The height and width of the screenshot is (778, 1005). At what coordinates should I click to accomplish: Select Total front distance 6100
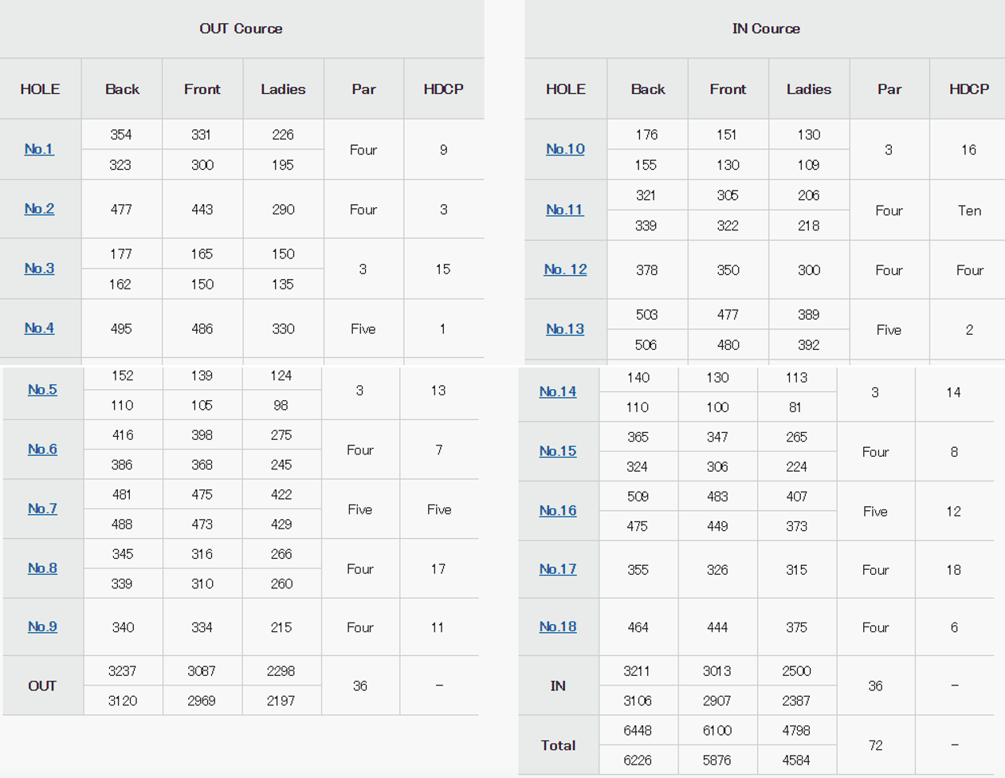pos(716,731)
